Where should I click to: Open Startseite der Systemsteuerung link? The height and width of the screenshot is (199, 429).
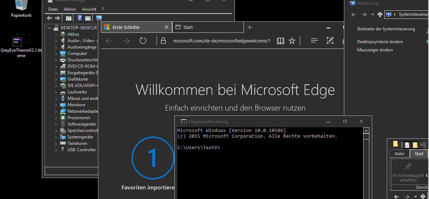(x=386, y=29)
